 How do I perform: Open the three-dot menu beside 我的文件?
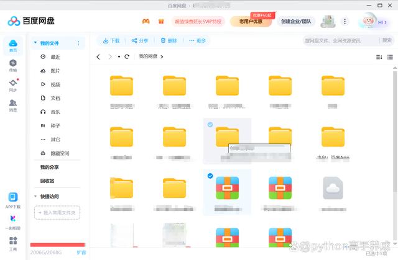pyautogui.click(x=78, y=43)
